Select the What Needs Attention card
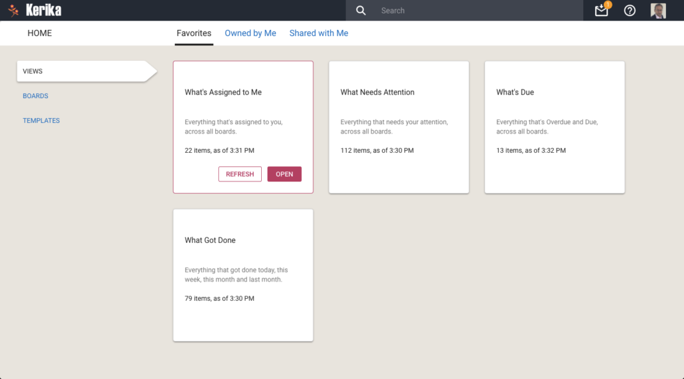This screenshot has width=684, height=379. coord(399,127)
